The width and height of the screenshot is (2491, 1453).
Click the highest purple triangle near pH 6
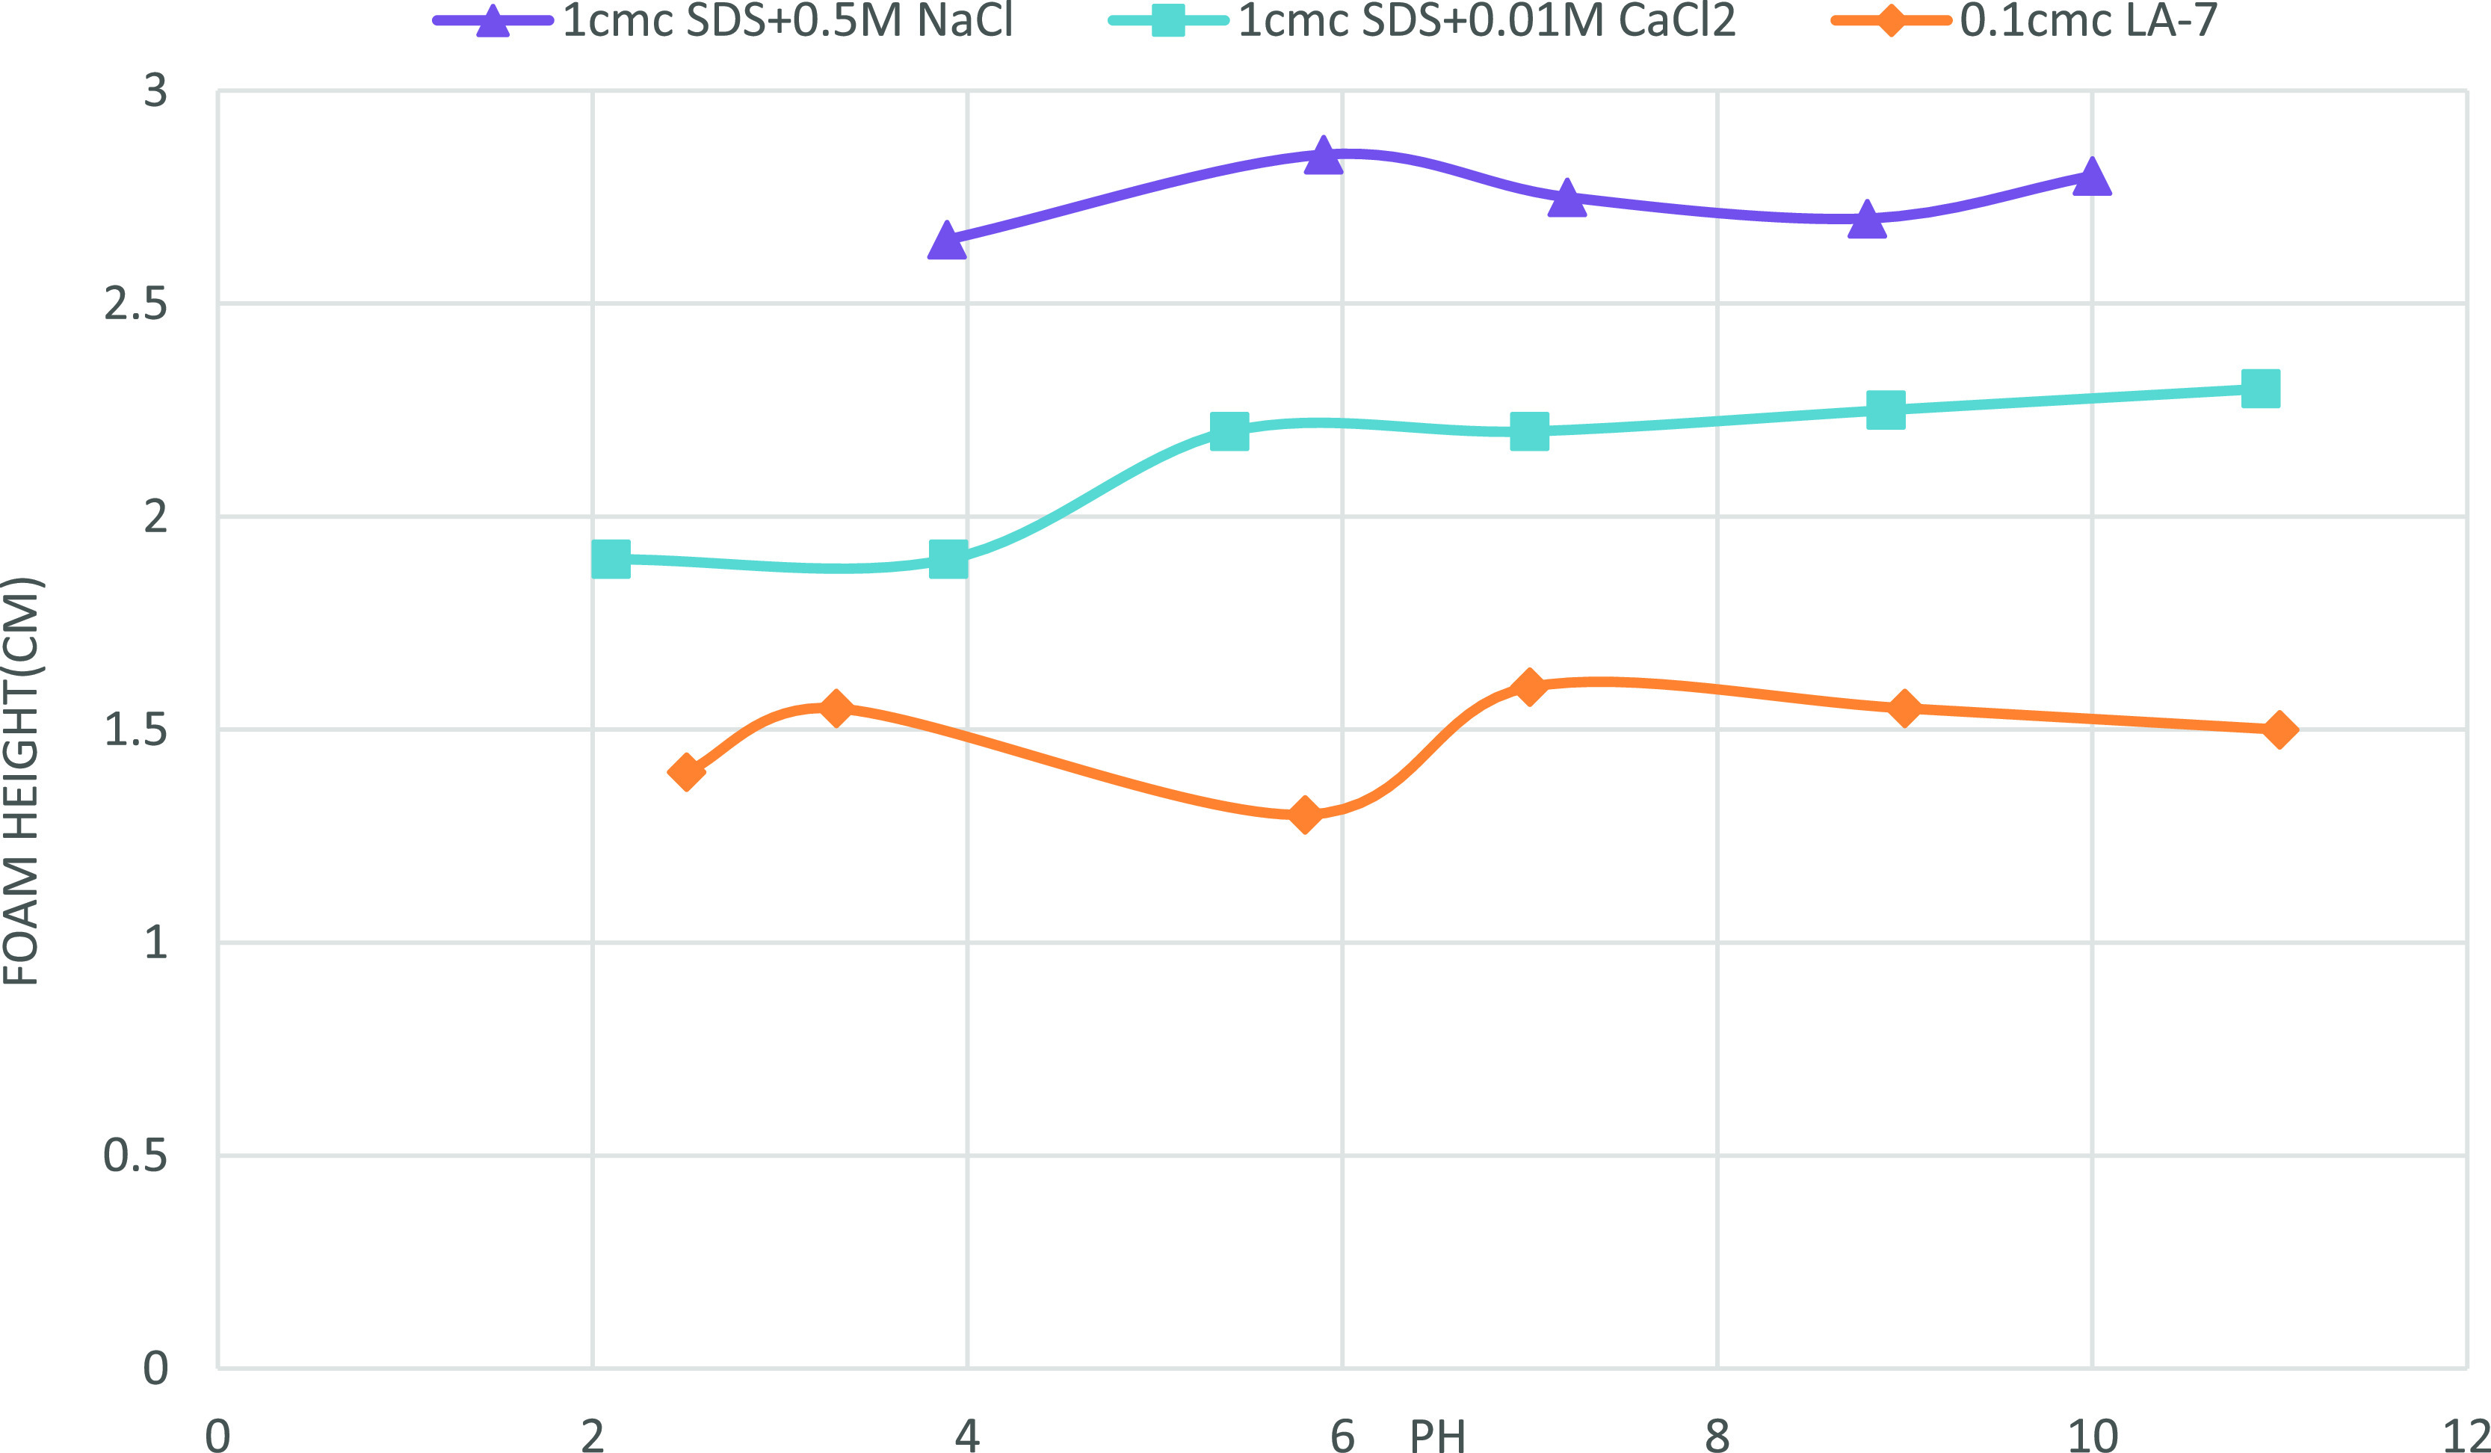1323,156
